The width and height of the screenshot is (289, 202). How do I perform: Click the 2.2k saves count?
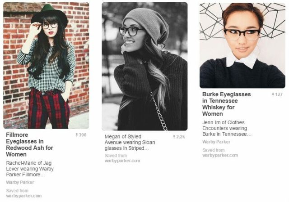[181, 137]
